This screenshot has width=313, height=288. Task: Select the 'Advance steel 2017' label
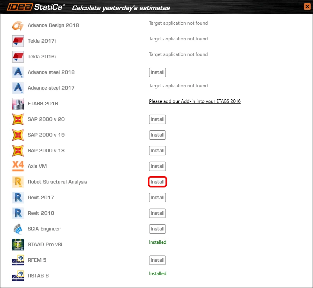[51, 88]
